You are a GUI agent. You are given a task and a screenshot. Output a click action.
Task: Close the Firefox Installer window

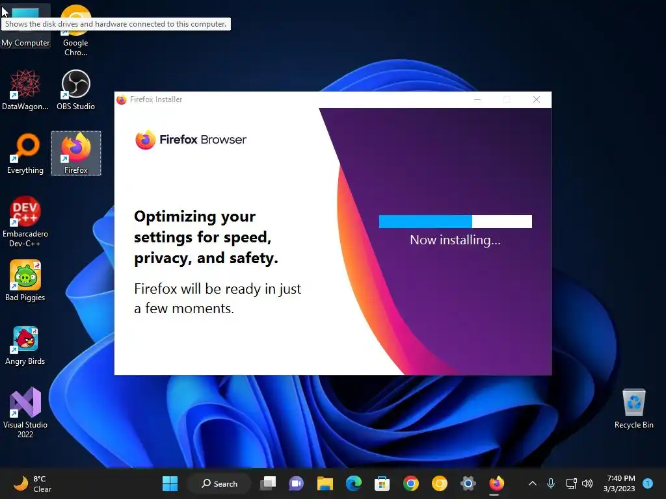click(x=537, y=99)
